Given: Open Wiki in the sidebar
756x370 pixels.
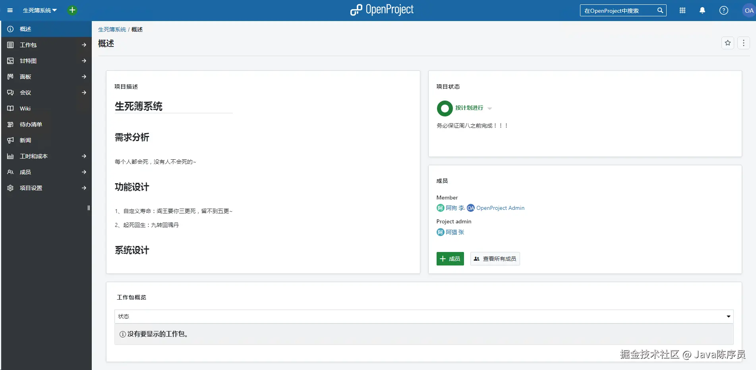Looking at the screenshot, I should 46,108.
